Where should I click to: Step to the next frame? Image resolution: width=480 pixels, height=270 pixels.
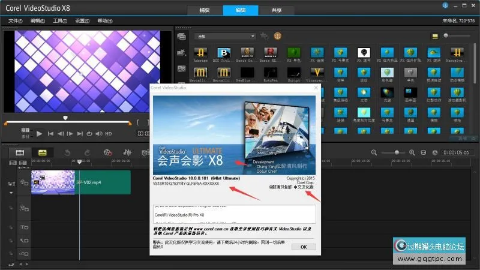click(70, 134)
